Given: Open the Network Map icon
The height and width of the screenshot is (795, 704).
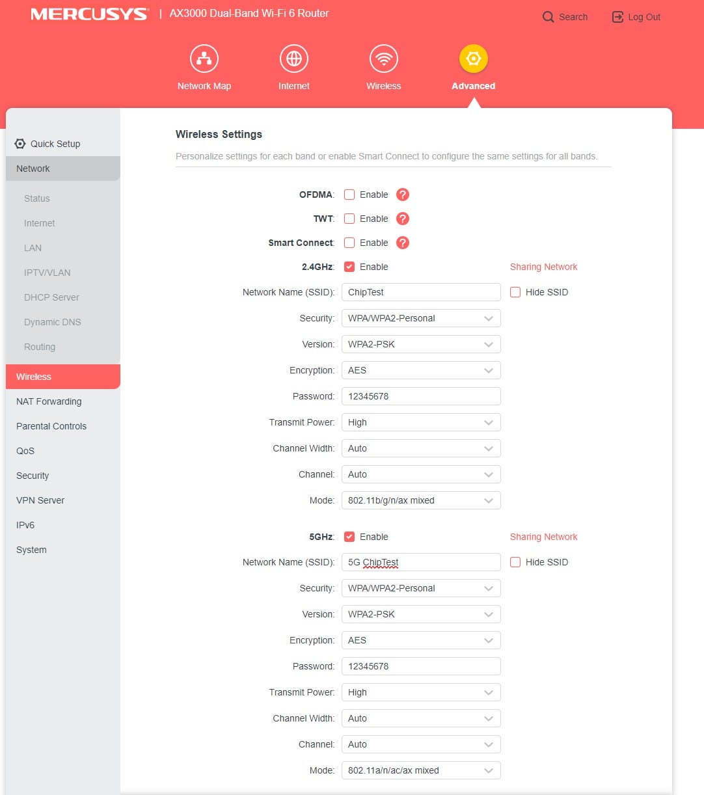Looking at the screenshot, I should pyautogui.click(x=204, y=59).
